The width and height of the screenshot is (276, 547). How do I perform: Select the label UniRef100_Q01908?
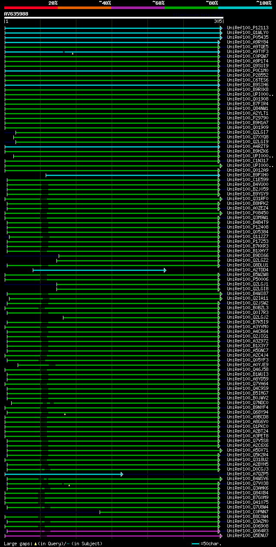click(248, 99)
